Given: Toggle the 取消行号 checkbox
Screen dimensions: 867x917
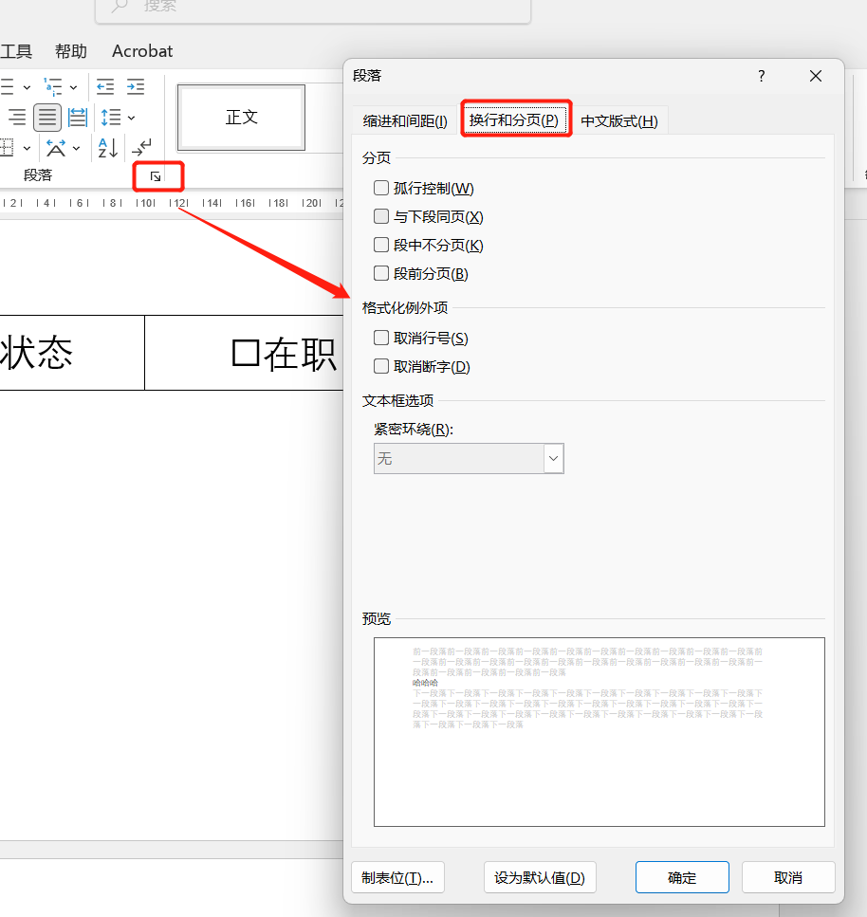Looking at the screenshot, I should [381, 338].
